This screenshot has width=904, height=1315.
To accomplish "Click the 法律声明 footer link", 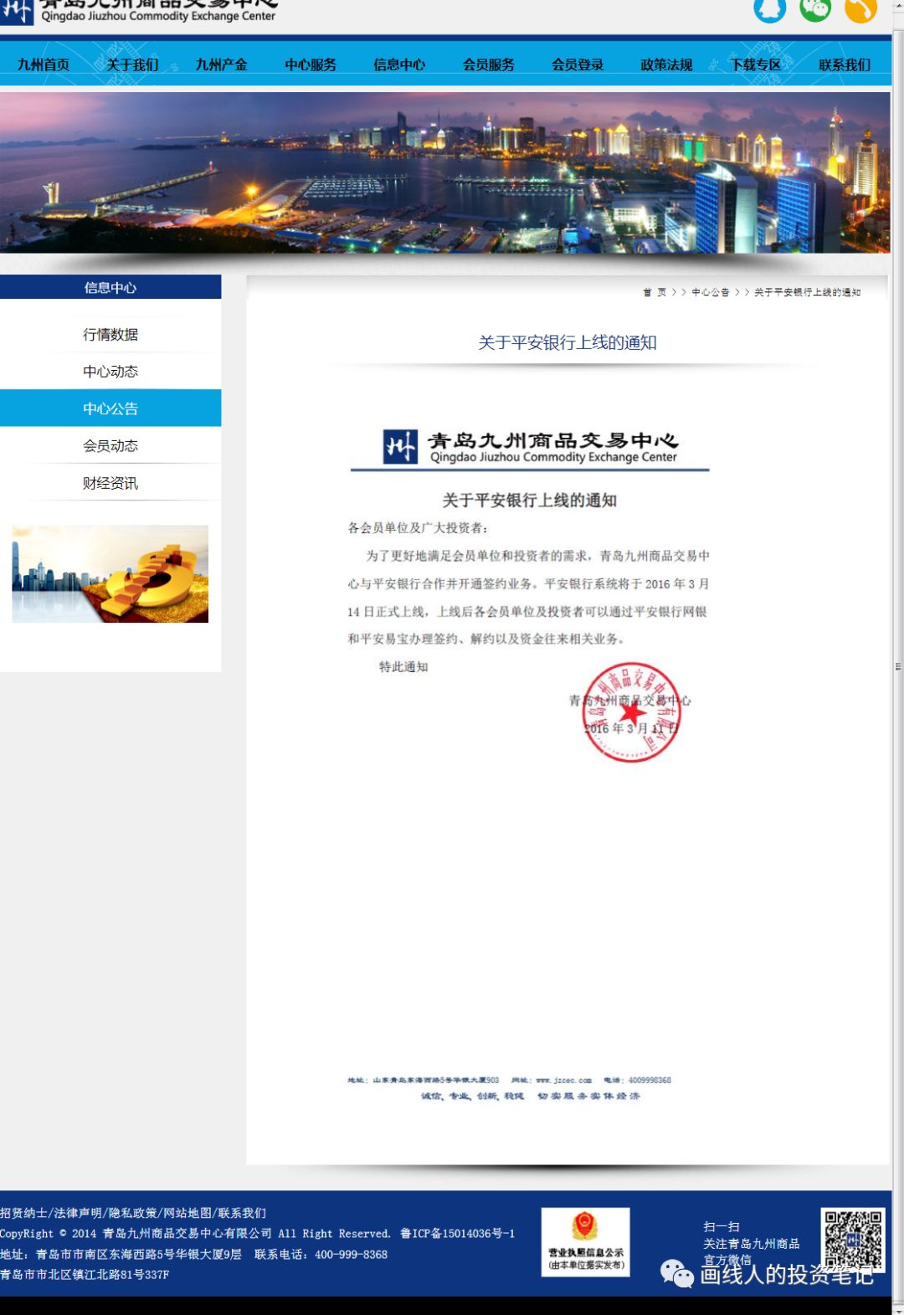I will (78, 1213).
